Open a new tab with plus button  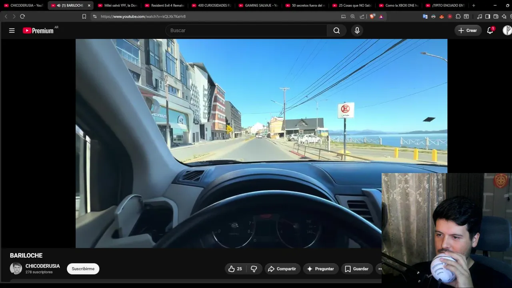(x=474, y=6)
